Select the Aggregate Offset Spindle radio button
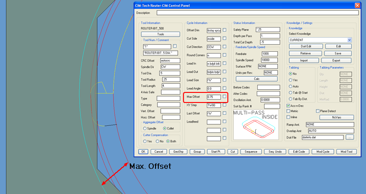The image size is (366, 194). pyautogui.click(x=145, y=129)
